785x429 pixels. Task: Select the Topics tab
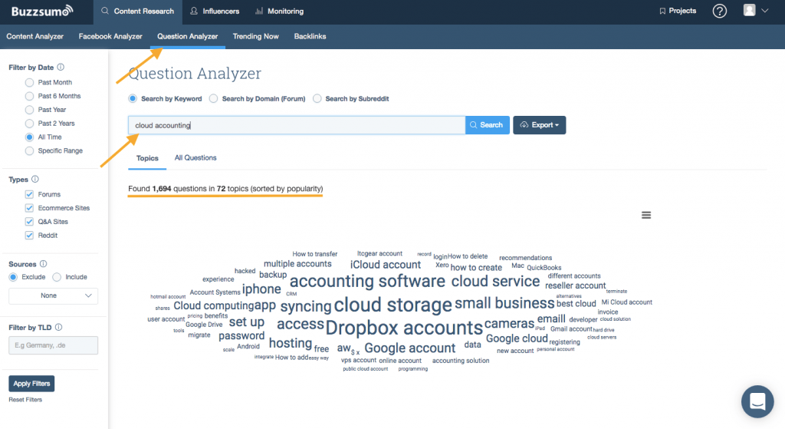click(x=147, y=158)
